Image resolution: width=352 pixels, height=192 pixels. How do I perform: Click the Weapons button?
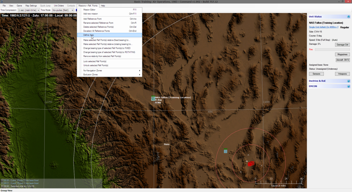[x=342, y=74]
